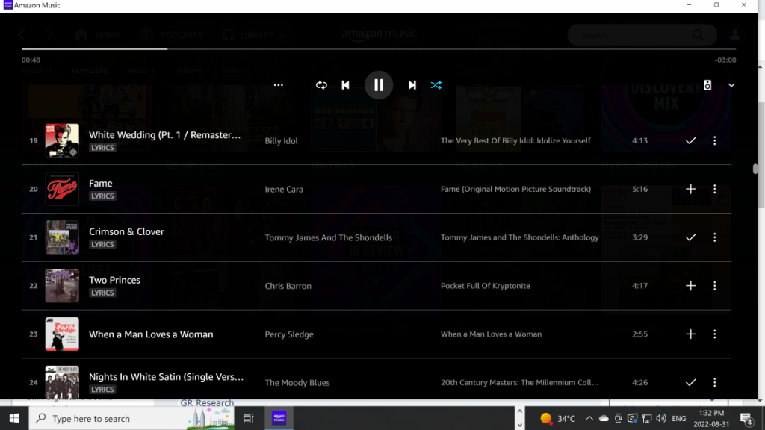Image resolution: width=765 pixels, height=430 pixels.
Task: Open Fame Original Motion Picture Soundtrack album
Action: click(x=515, y=189)
